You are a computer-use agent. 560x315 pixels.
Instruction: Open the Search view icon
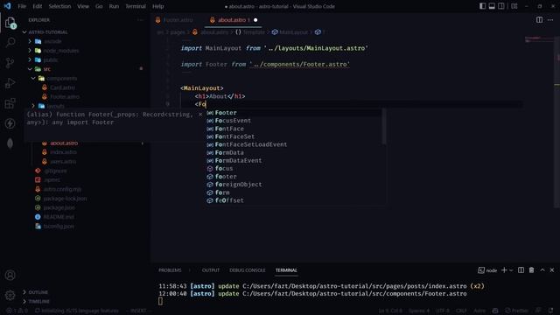coord(10,43)
